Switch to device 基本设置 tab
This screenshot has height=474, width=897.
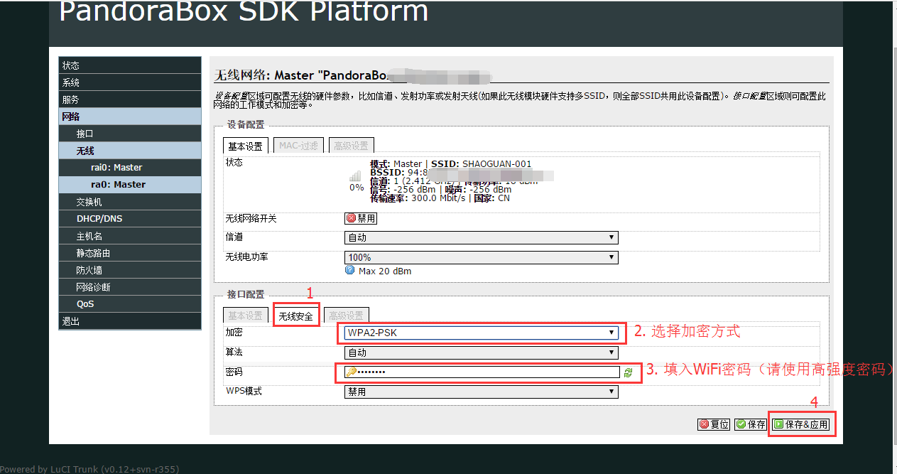pos(245,146)
